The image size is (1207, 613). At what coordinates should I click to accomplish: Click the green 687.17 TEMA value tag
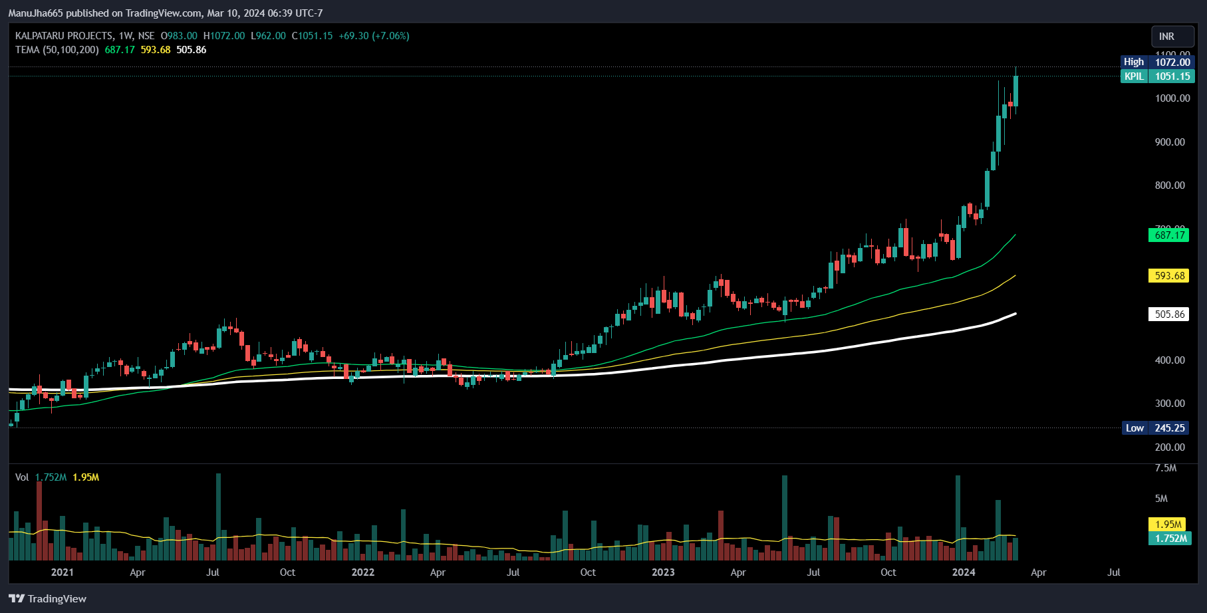[x=1168, y=235]
